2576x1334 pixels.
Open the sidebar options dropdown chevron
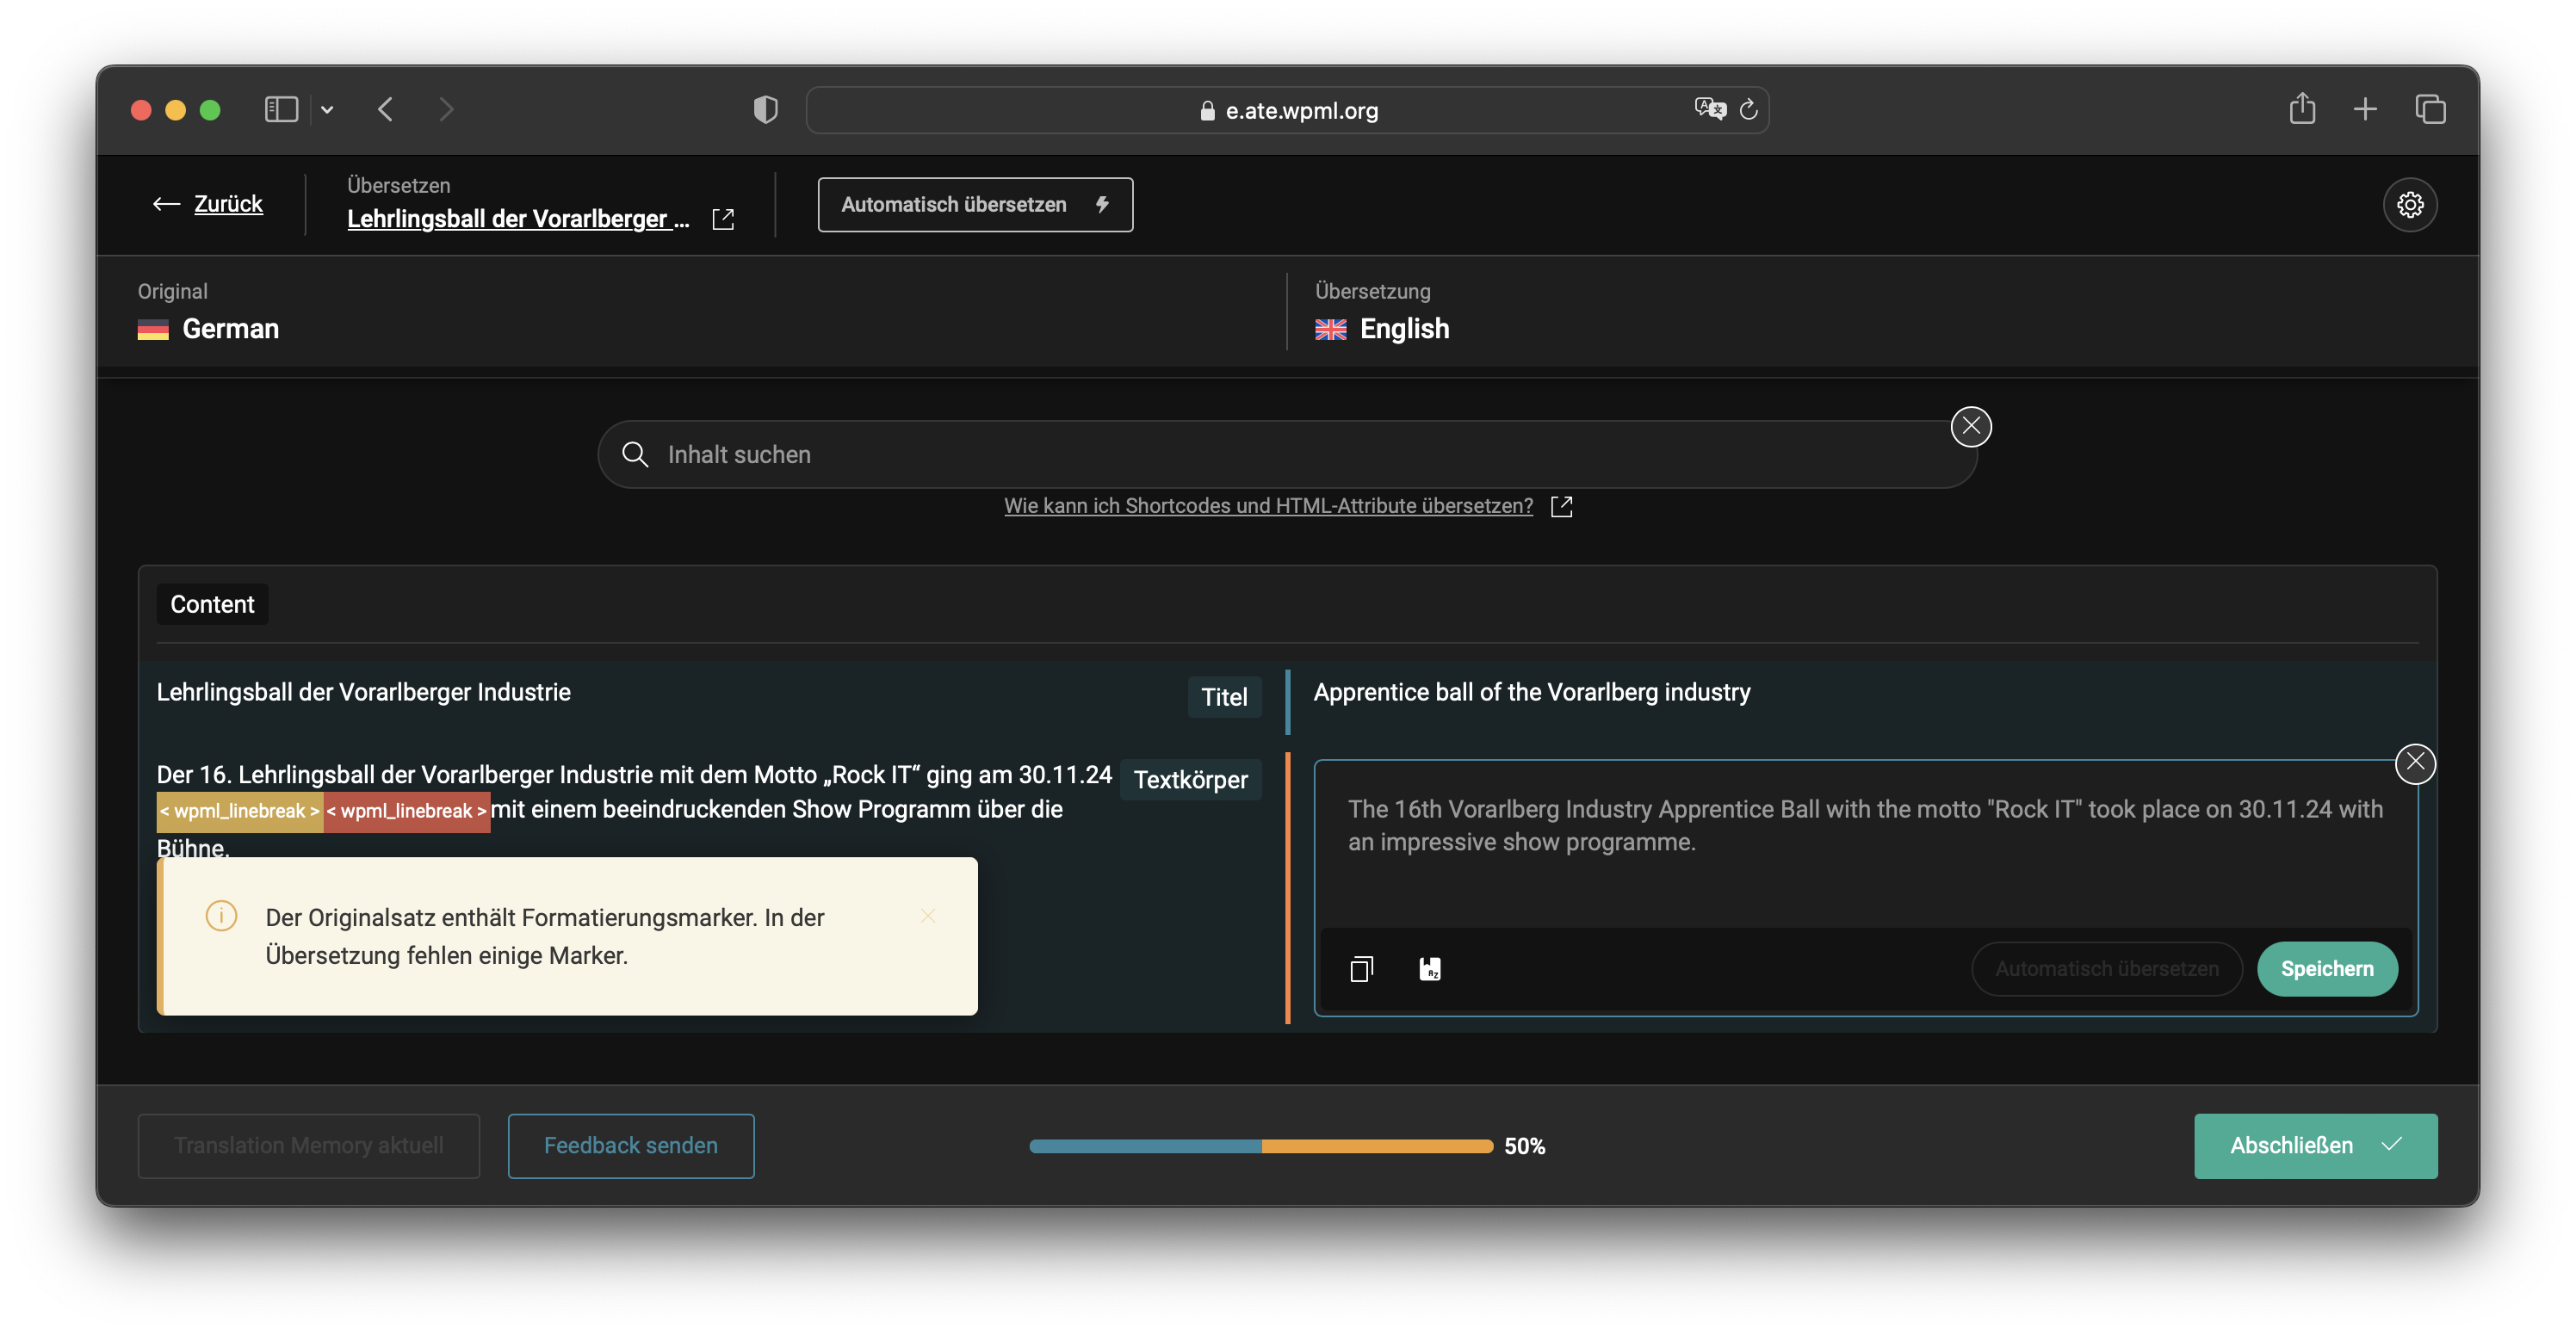tap(327, 110)
